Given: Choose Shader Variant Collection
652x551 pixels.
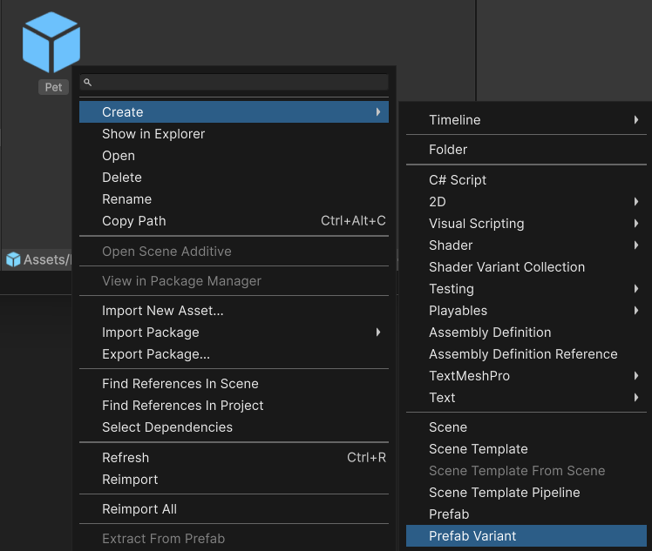Looking at the screenshot, I should (x=526, y=267).
